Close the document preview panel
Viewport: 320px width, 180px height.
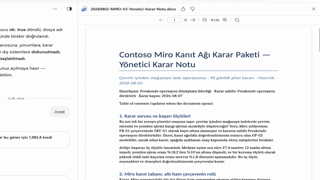tap(314, 9)
